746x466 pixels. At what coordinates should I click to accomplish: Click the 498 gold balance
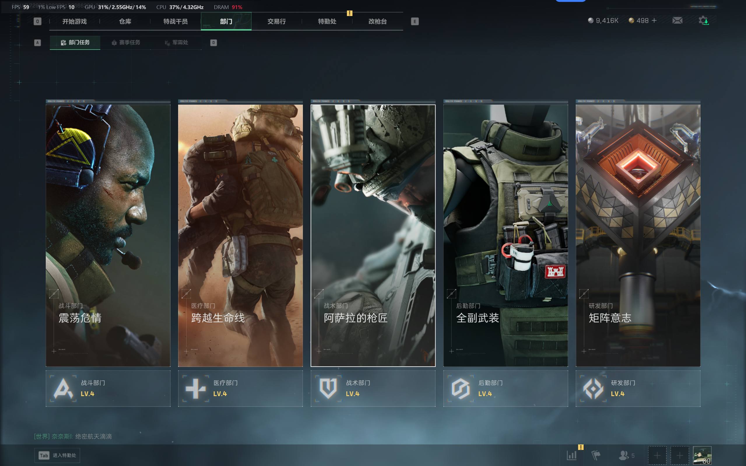click(x=643, y=20)
